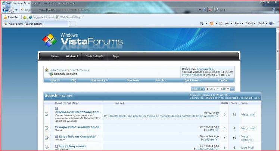Open the Private Messages link
This screenshot has width=280, height=151.
193,75
